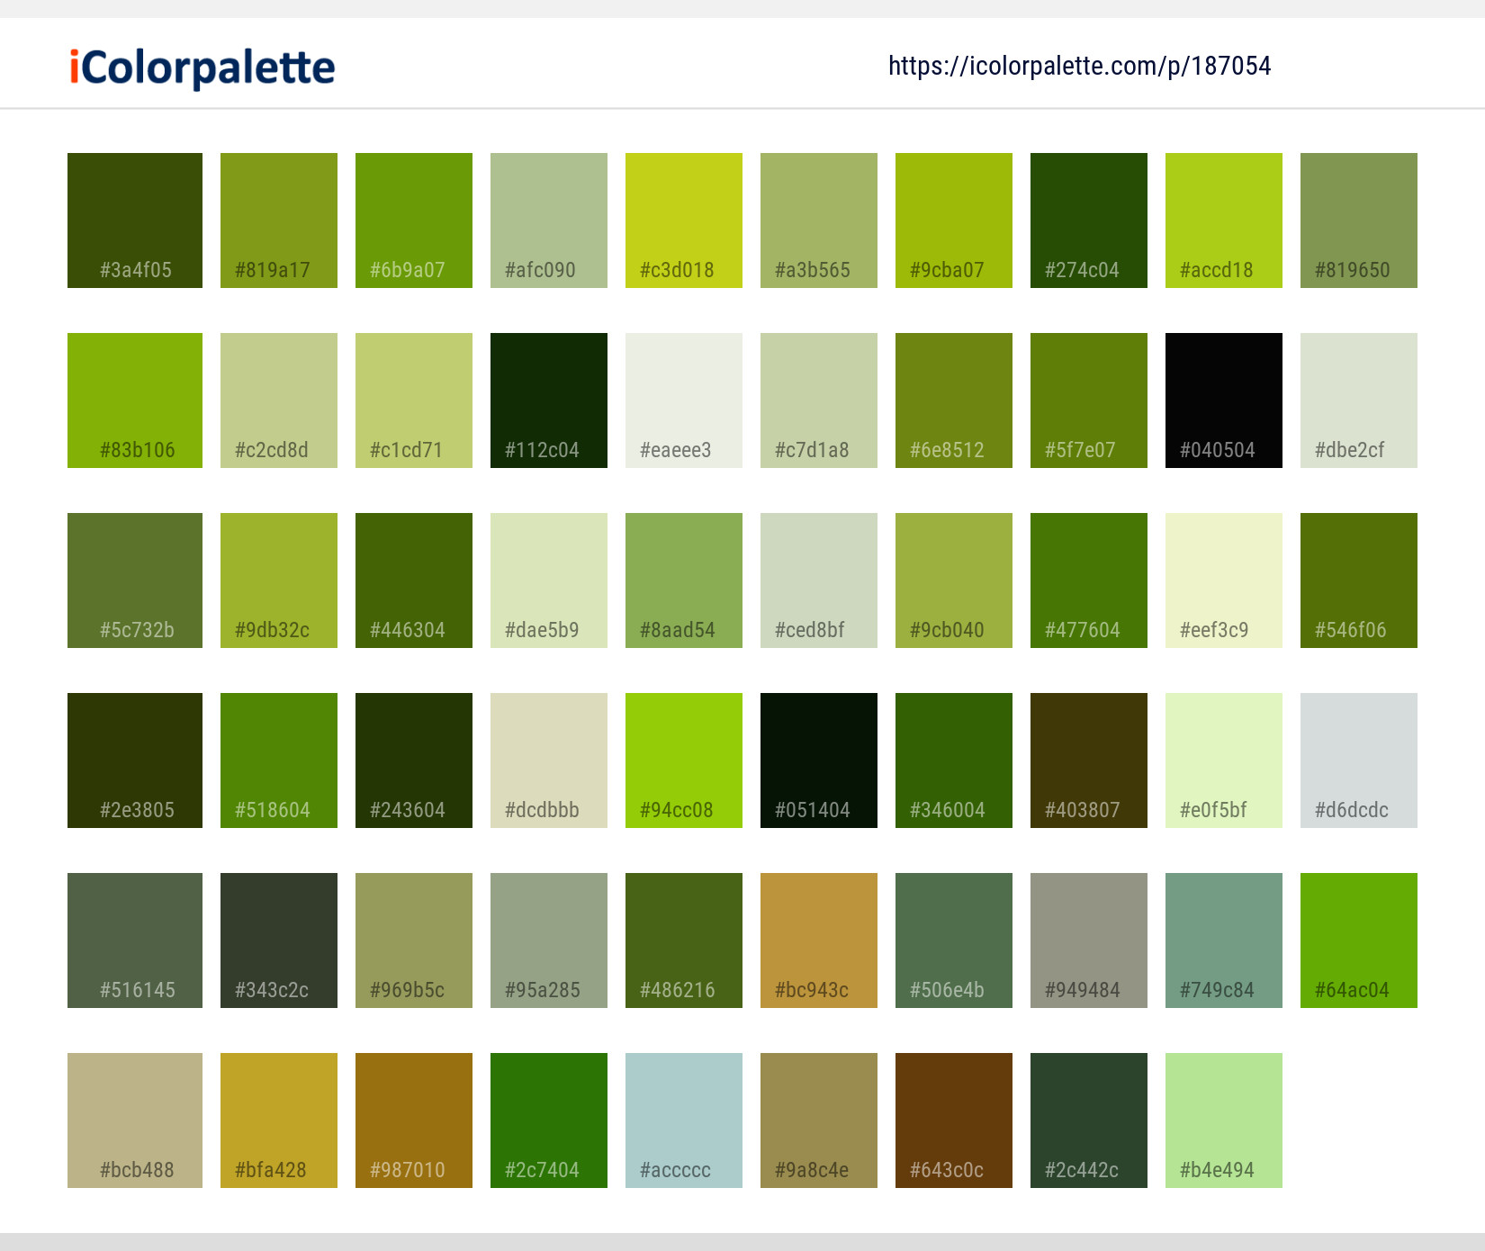Pick the #c2cd8d swatch
The width and height of the screenshot is (1485, 1251).
[279, 400]
